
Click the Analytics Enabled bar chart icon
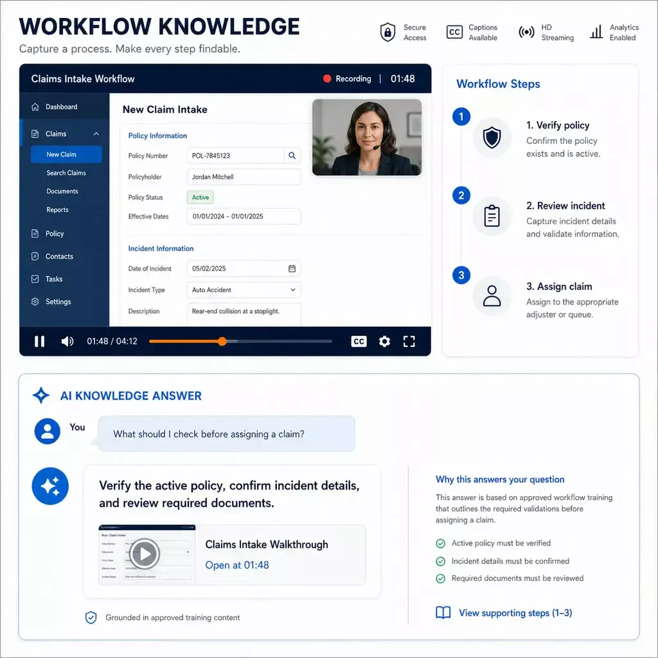pyautogui.click(x=596, y=32)
